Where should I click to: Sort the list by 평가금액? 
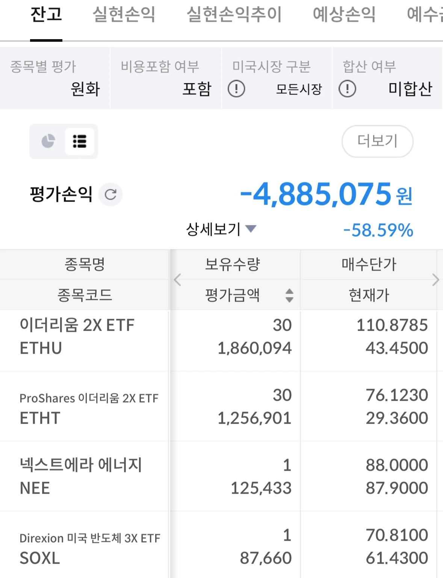click(289, 295)
